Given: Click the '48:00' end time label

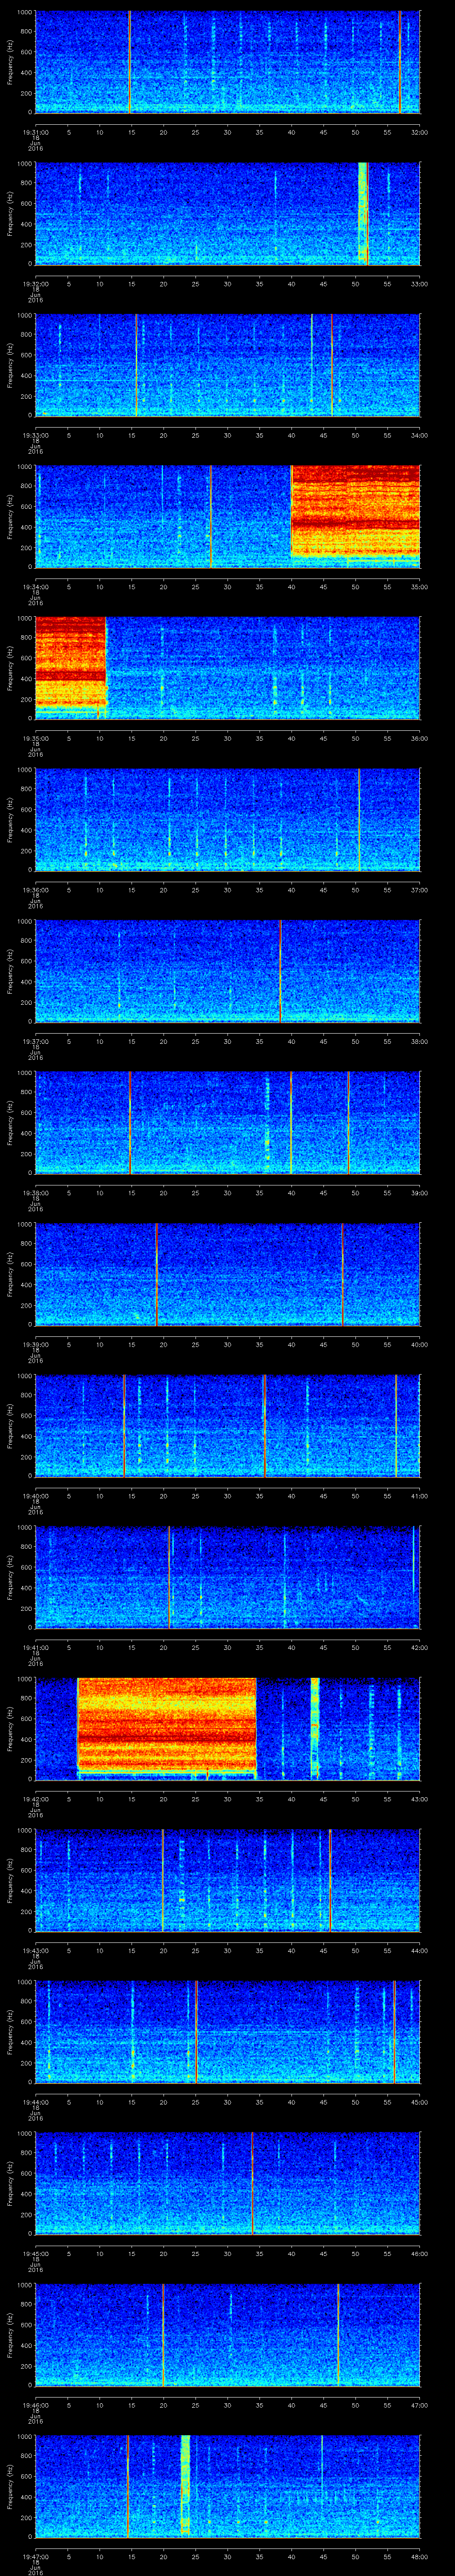Looking at the screenshot, I should click(419, 2557).
